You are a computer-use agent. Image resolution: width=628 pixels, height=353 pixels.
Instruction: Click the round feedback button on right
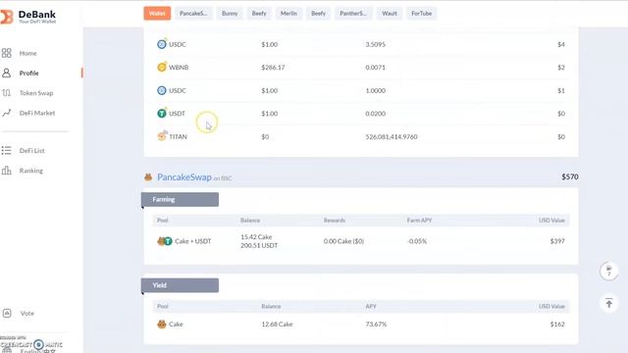click(x=608, y=271)
